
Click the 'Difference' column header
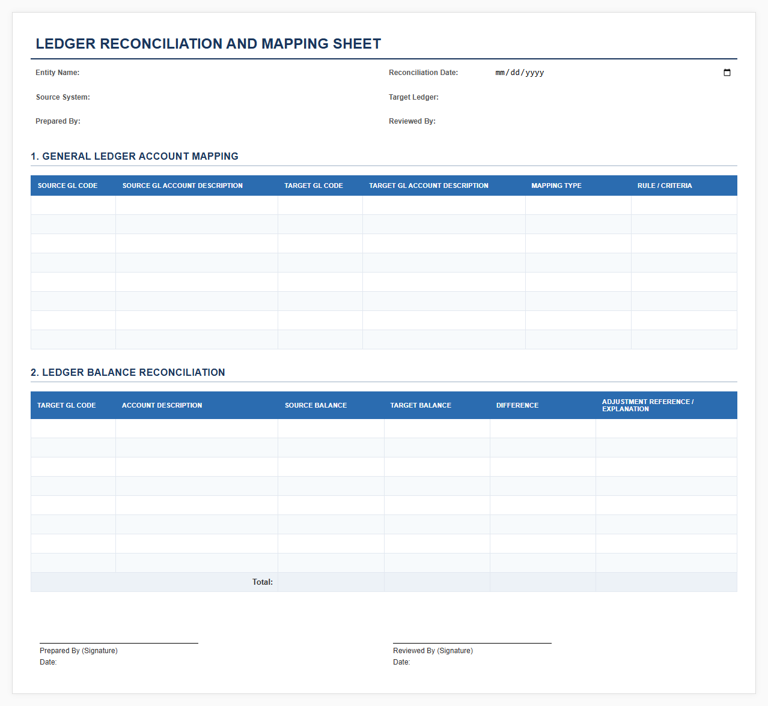(543, 405)
